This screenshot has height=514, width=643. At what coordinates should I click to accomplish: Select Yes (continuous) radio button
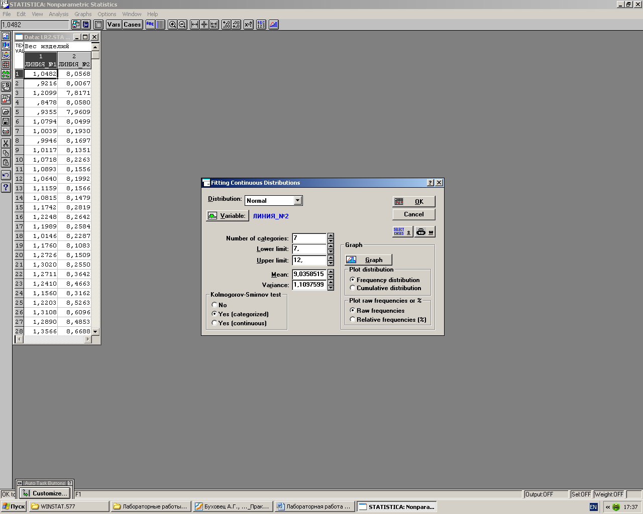(215, 323)
